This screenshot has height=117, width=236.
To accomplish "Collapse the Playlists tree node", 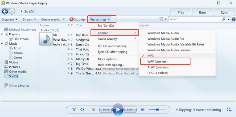I will coord(2,34).
